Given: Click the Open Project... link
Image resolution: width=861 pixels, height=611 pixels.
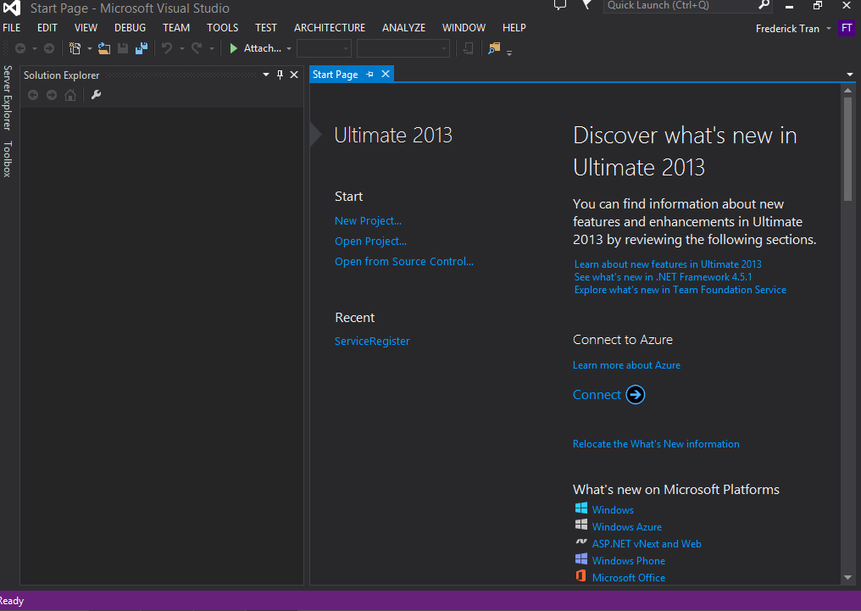Looking at the screenshot, I should click(370, 241).
